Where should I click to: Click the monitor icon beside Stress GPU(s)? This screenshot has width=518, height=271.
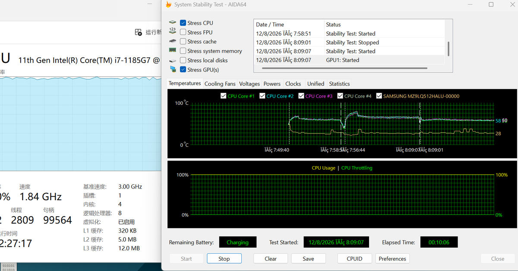(x=173, y=69)
